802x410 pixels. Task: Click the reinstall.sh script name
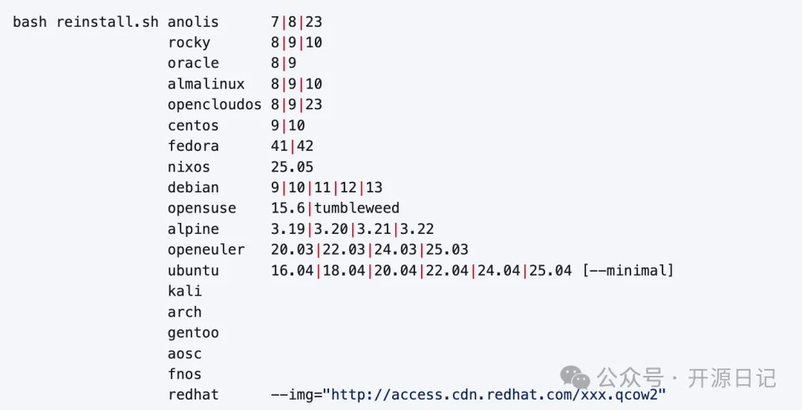(107, 22)
